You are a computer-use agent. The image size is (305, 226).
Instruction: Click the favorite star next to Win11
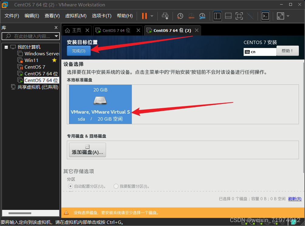(54, 60)
